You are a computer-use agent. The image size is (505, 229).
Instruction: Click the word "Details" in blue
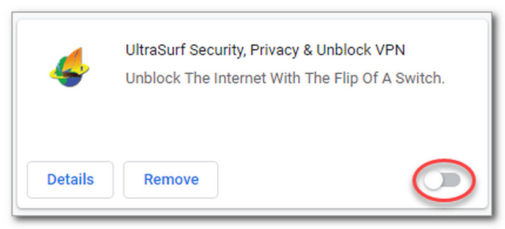[71, 179]
